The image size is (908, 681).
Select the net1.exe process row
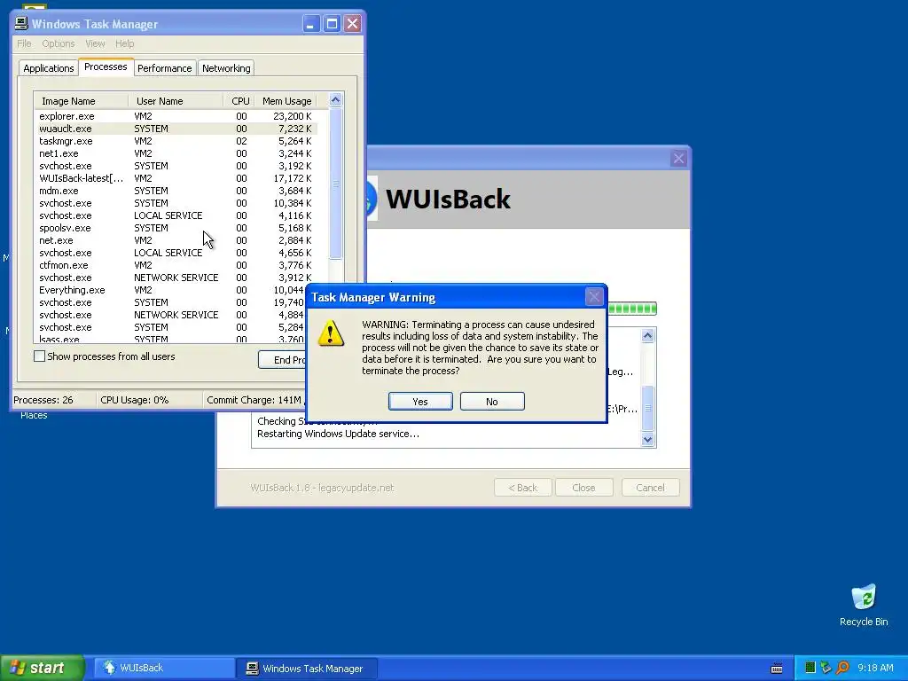coord(176,153)
